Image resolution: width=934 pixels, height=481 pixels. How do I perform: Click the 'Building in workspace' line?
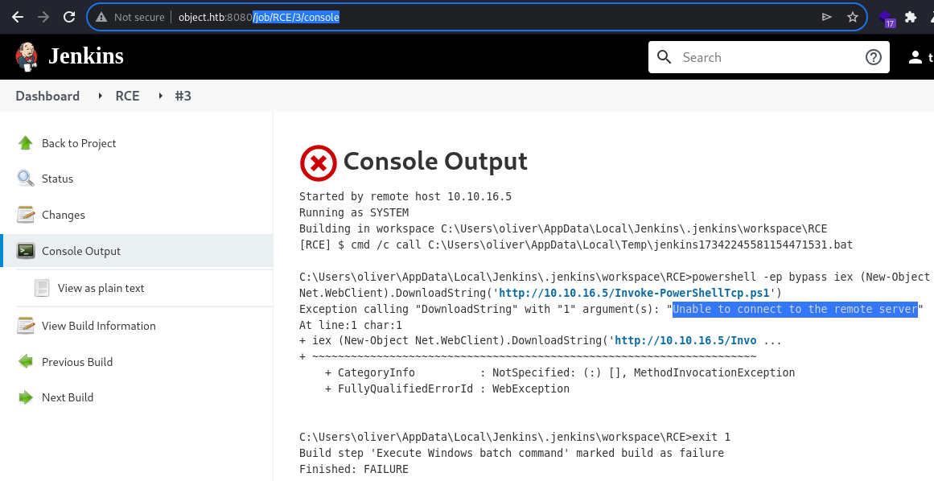(563, 228)
